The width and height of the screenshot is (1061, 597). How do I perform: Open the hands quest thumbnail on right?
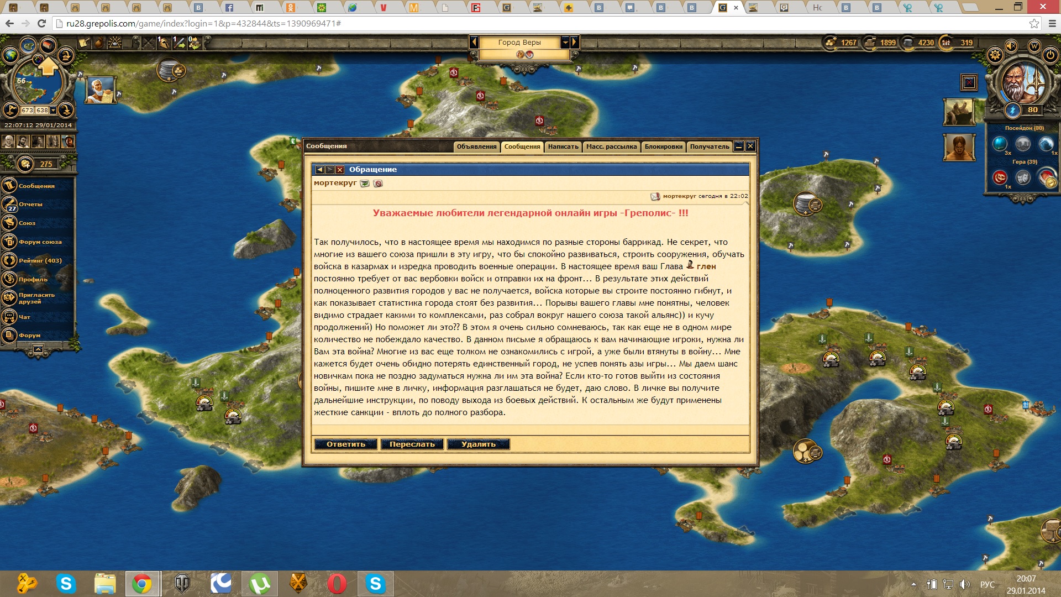point(959,112)
